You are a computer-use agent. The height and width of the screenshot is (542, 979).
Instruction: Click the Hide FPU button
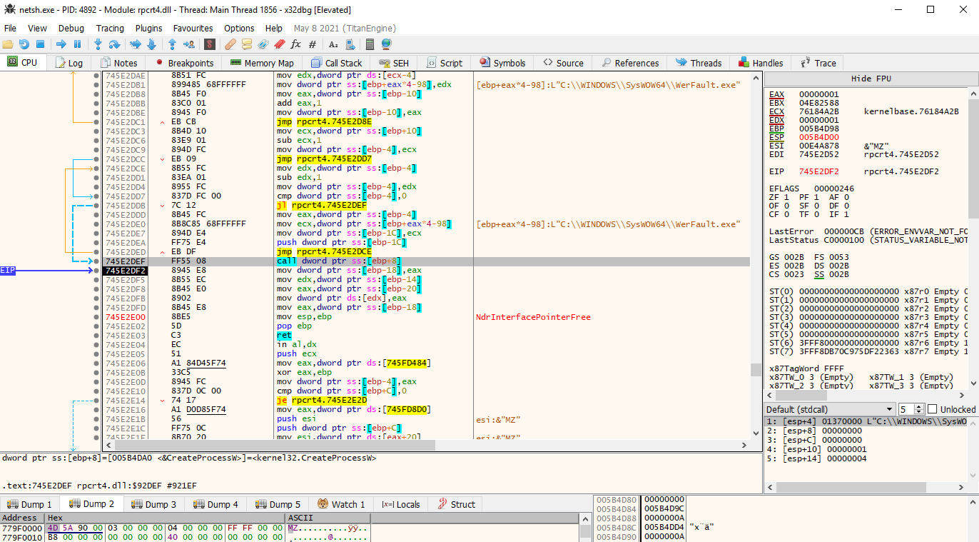pyautogui.click(x=871, y=79)
